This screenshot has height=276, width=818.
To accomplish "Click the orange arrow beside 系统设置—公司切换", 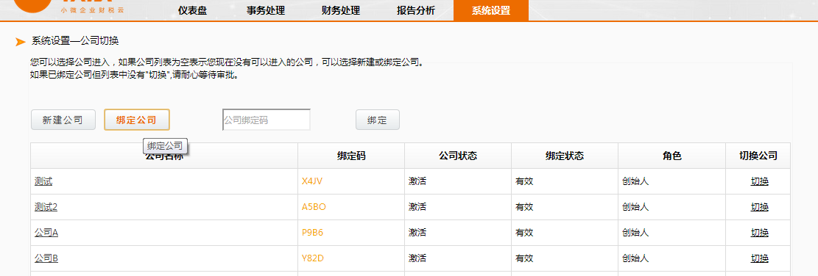I will tap(21, 42).
